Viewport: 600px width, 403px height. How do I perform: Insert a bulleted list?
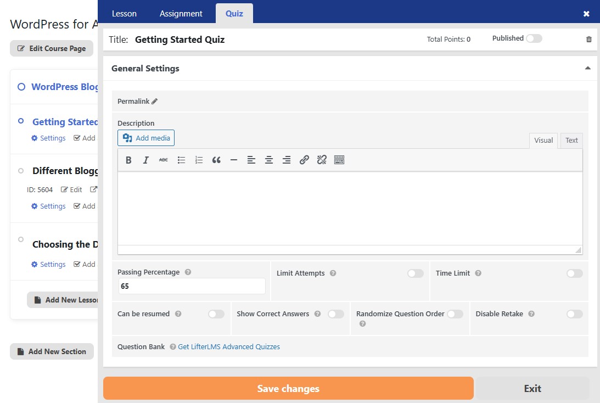pyautogui.click(x=181, y=160)
